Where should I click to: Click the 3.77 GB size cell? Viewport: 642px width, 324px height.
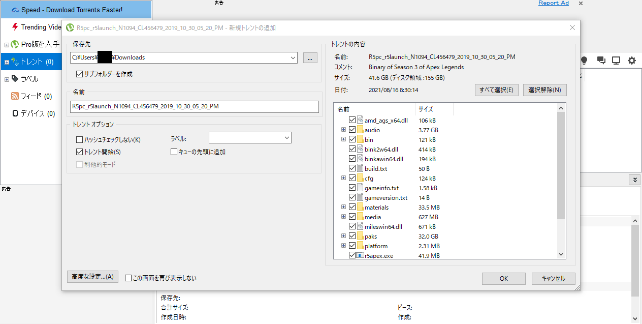tap(428, 130)
